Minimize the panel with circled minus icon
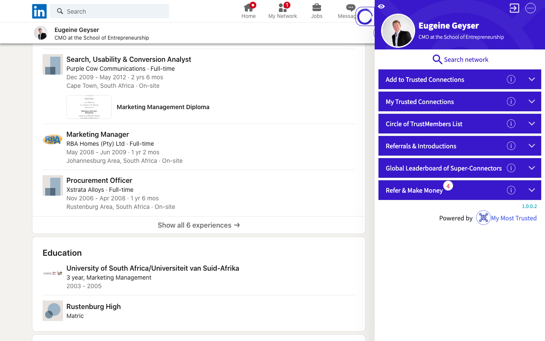 [531, 8]
